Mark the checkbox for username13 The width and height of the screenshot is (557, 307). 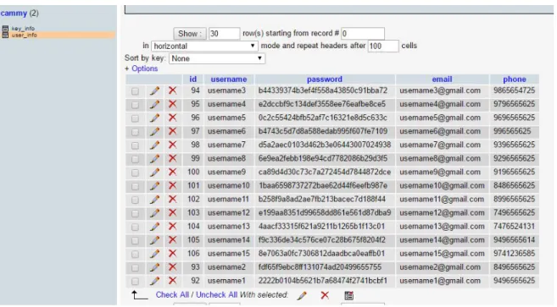135,227
